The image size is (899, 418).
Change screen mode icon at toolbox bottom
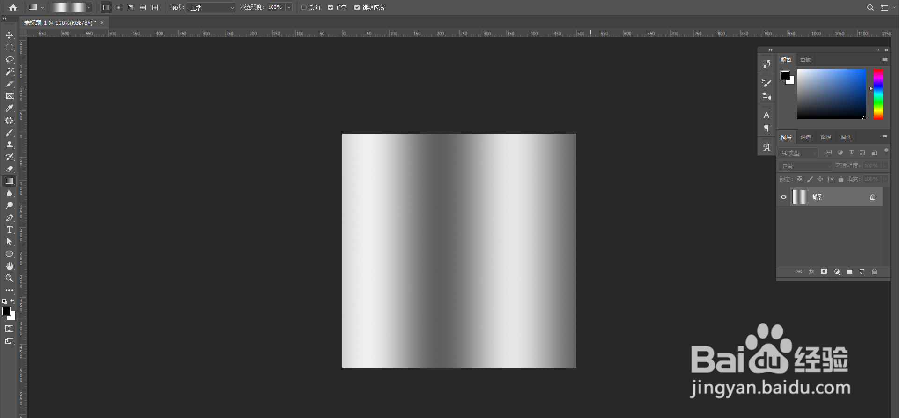pos(9,341)
